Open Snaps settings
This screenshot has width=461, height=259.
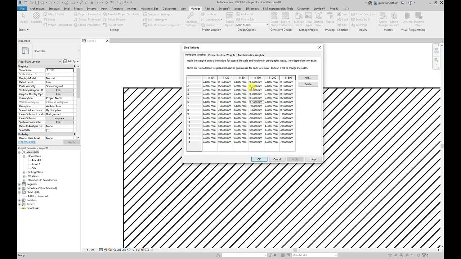[49, 19]
